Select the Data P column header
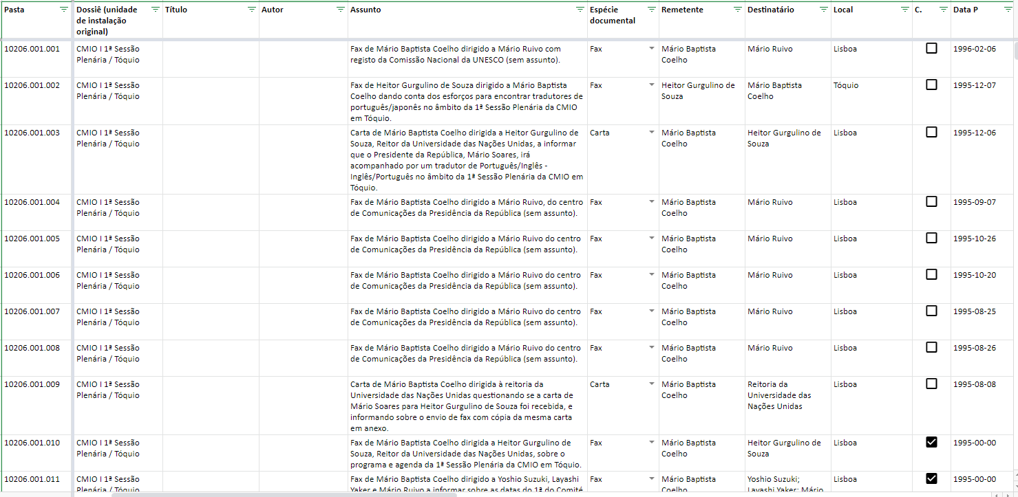The width and height of the screenshot is (1018, 497). (x=974, y=10)
